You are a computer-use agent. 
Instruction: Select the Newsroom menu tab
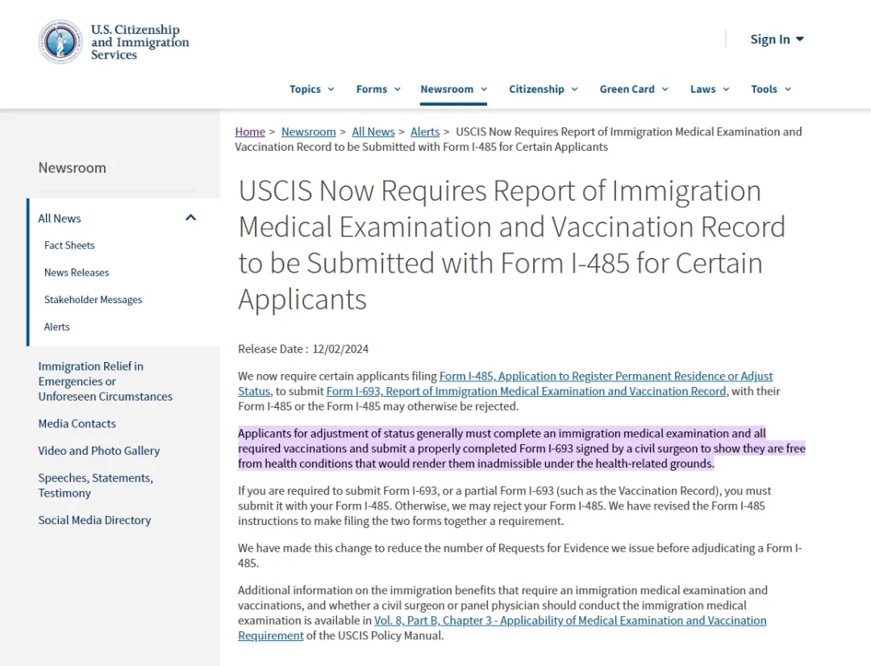click(454, 89)
